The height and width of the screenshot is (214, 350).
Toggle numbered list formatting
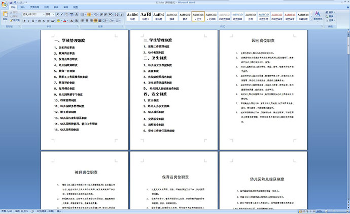click(x=89, y=14)
